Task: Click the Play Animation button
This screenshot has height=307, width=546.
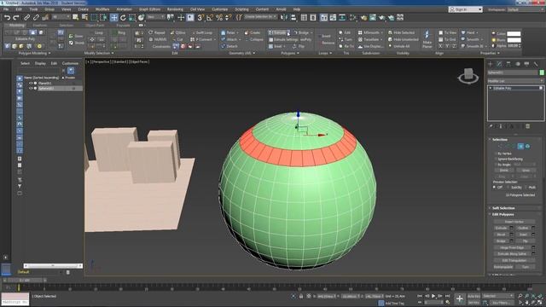Action: 433,296
